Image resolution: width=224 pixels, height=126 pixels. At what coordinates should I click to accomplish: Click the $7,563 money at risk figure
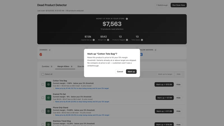(x=112, y=24)
